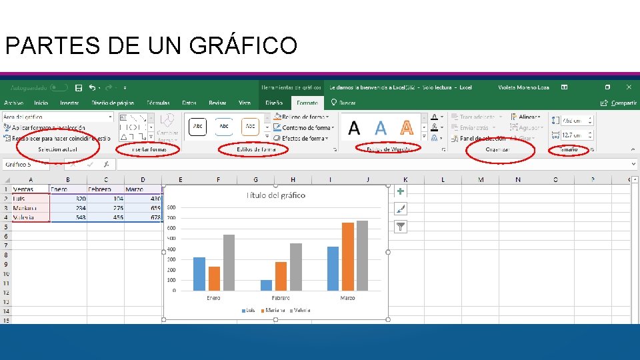Image resolution: width=640 pixels, height=360 pixels.
Task: Switch to the Inicio tab
Action: pos(41,103)
